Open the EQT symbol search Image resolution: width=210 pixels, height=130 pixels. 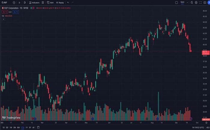point(4,2)
